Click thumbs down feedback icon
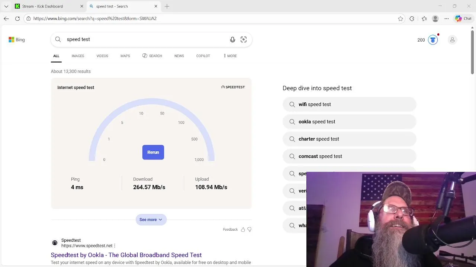 click(x=249, y=230)
